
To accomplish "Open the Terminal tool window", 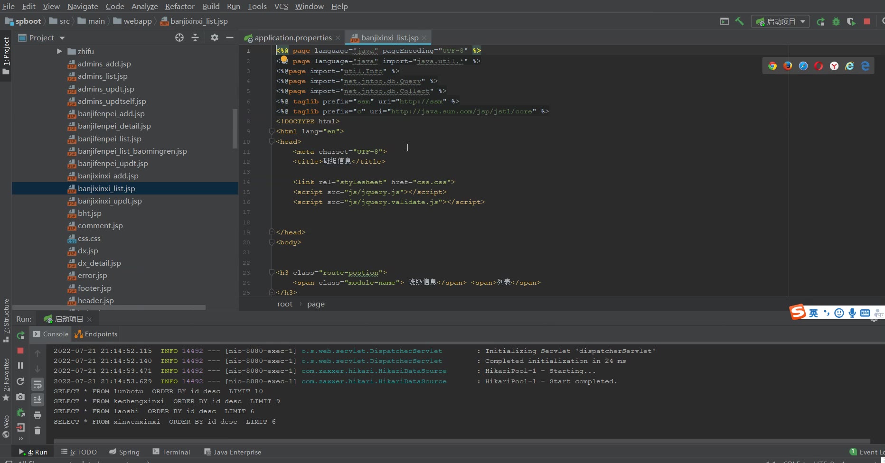I will 171,452.
